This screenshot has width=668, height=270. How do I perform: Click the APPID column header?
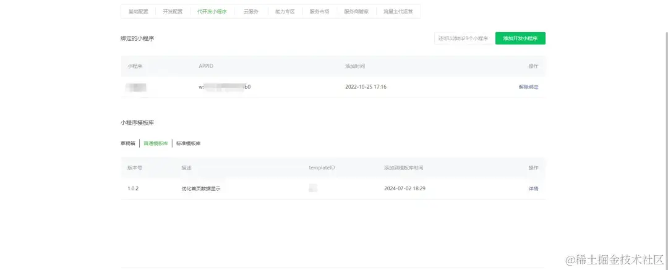(206, 67)
